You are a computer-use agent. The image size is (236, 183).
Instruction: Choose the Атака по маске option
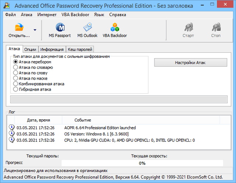(15, 78)
